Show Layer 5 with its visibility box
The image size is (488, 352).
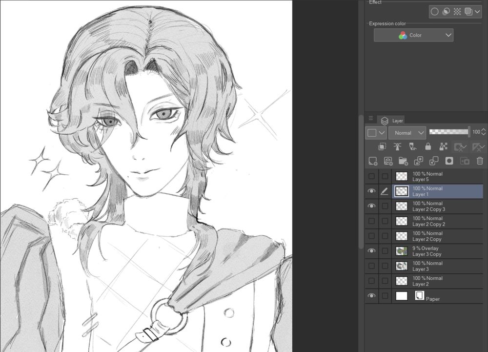pyautogui.click(x=371, y=176)
